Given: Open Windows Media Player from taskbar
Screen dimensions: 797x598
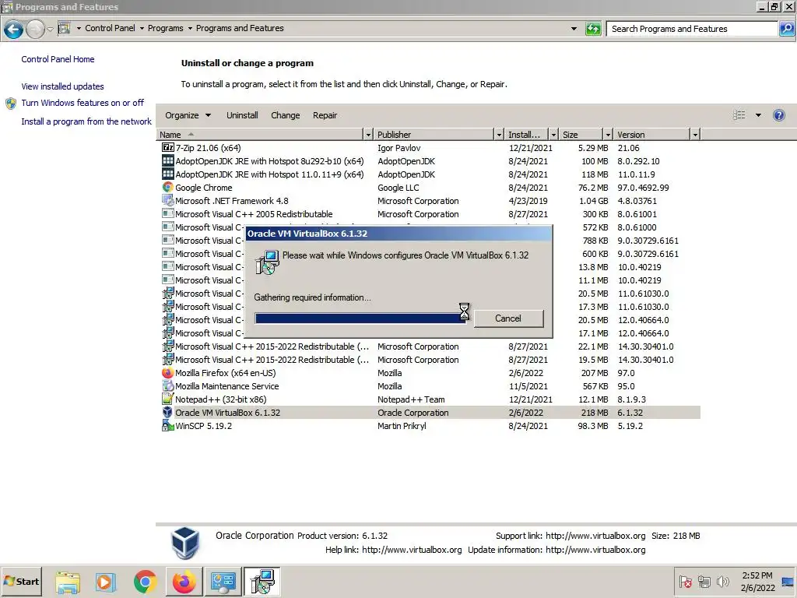Looking at the screenshot, I should [106, 582].
